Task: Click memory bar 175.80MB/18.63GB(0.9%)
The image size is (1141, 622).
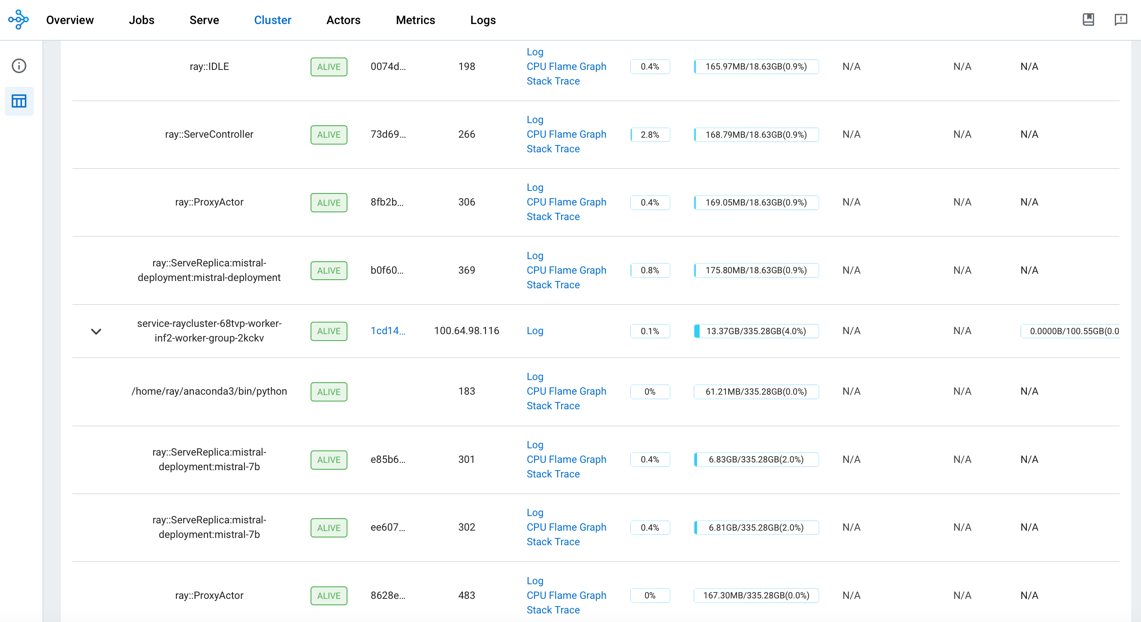Action: pos(756,270)
